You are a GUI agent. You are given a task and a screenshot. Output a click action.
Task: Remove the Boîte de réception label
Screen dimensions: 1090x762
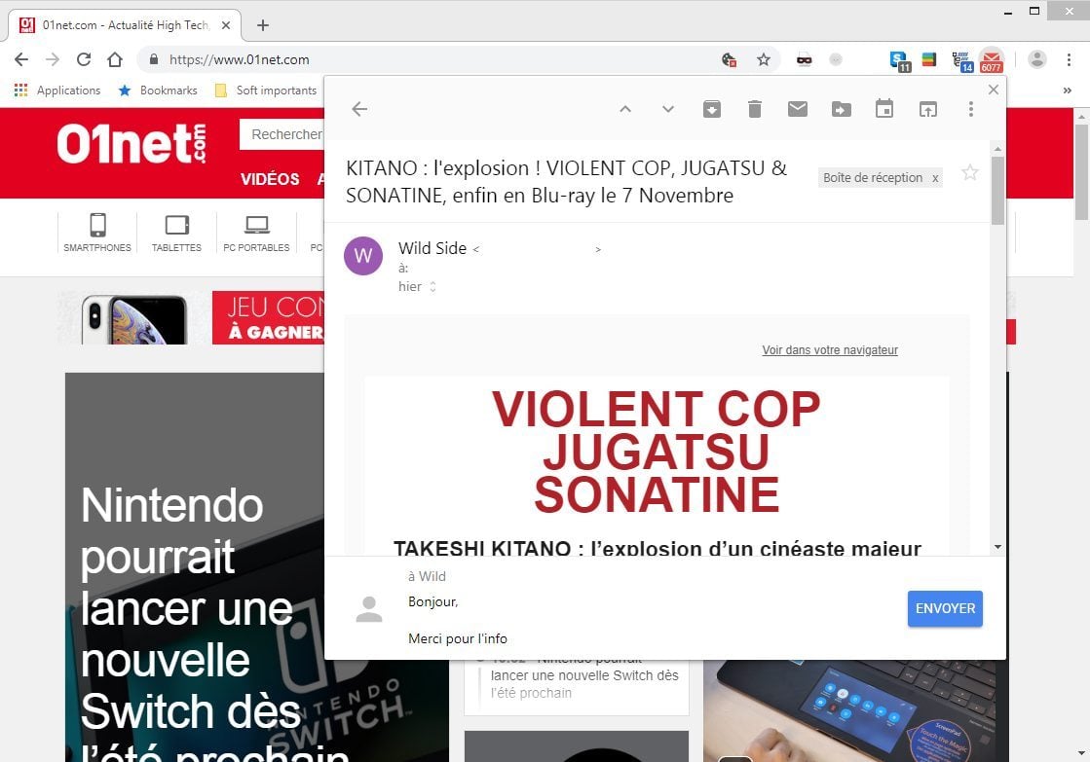(935, 178)
